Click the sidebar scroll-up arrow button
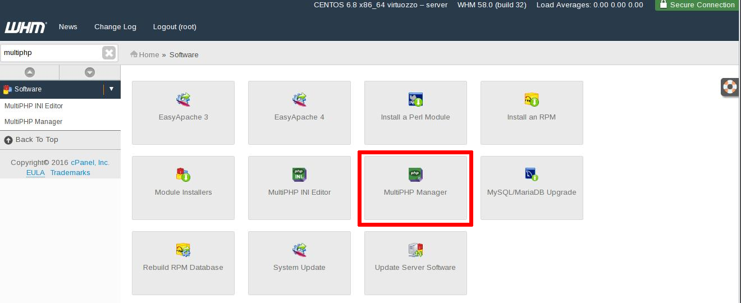This screenshot has height=303, width=741. pos(30,72)
